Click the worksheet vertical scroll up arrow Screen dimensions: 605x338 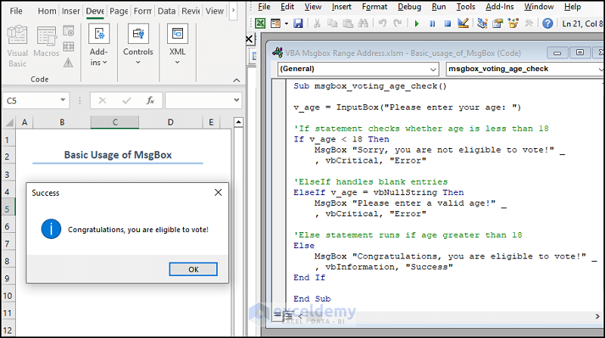tap(238, 122)
